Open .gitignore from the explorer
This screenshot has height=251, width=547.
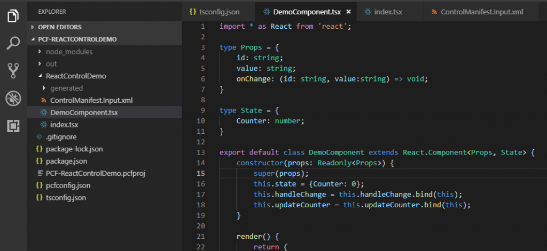61,137
